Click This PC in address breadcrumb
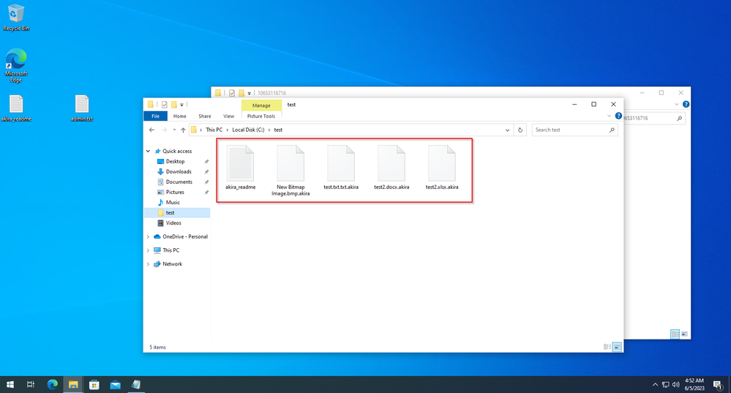Screen dimensions: 731x393 pos(214,130)
